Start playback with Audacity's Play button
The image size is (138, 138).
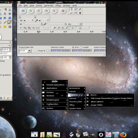31,11
